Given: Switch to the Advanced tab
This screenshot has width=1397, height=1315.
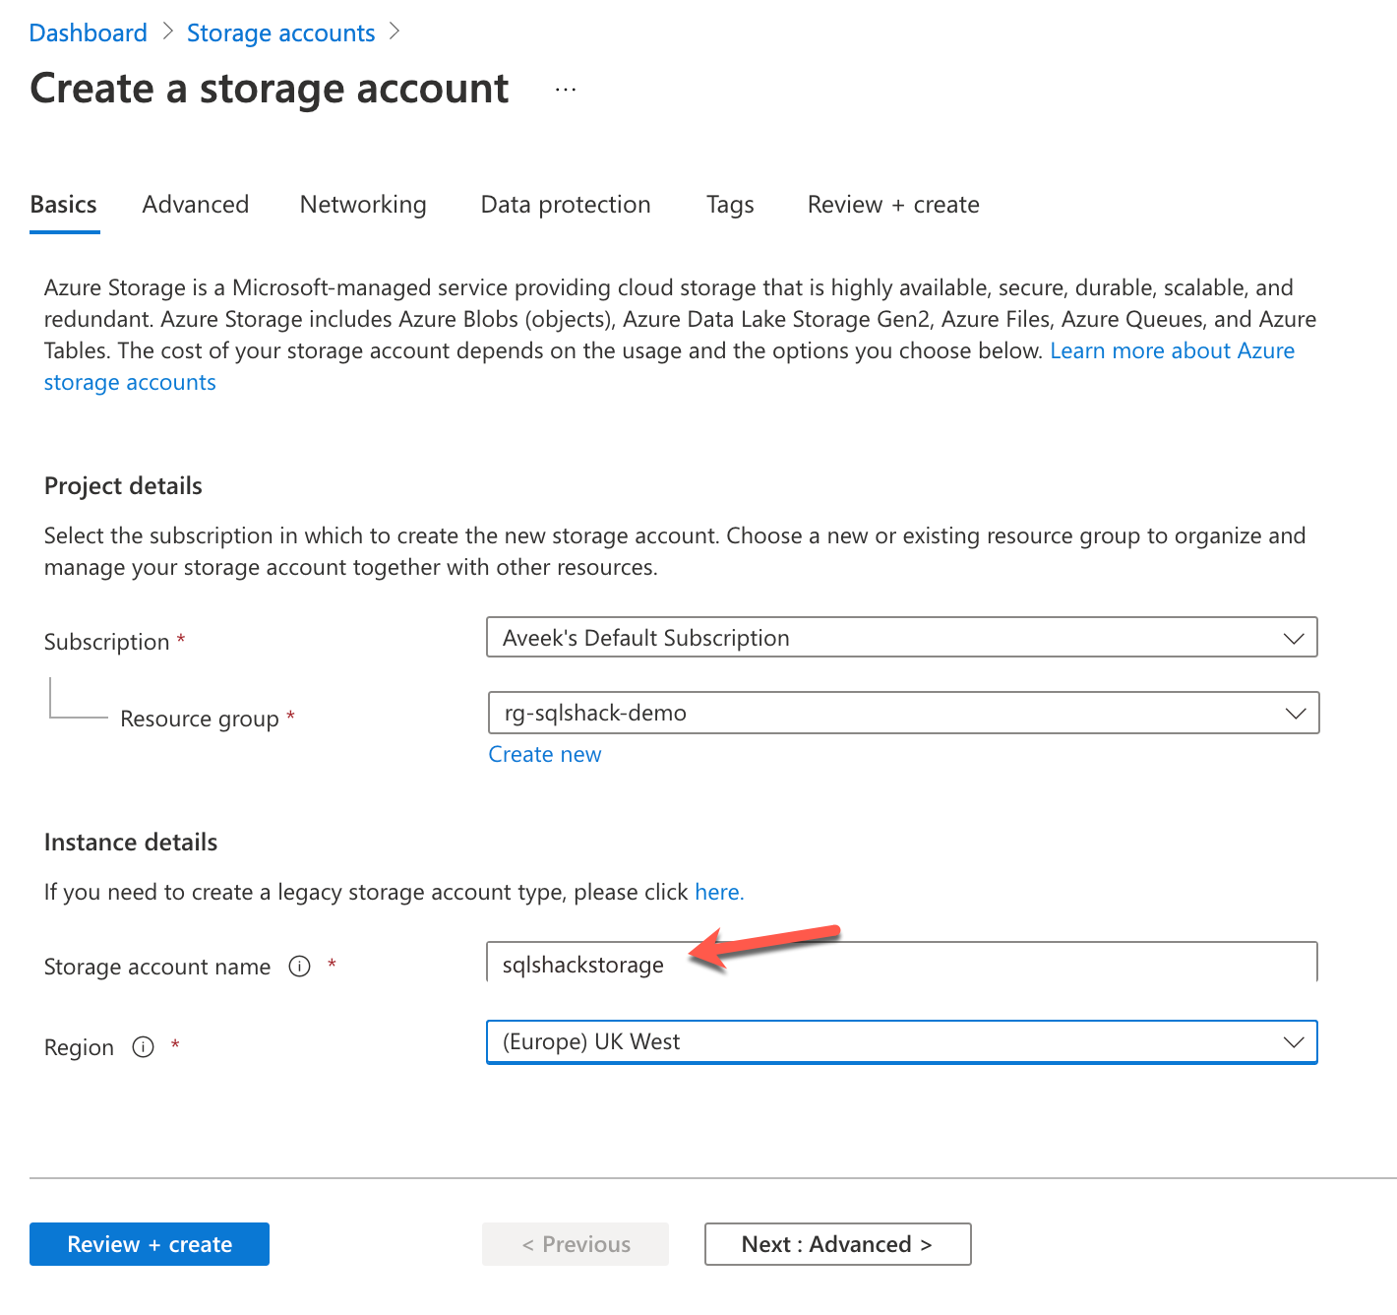Looking at the screenshot, I should (x=196, y=205).
